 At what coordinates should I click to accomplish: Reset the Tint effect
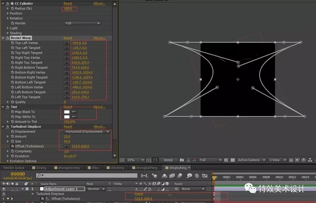(x=68, y=107)
